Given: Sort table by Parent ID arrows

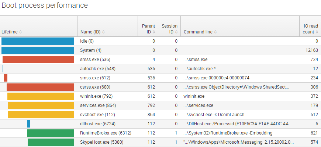Looking at the screenshot, I should point(154,32).
